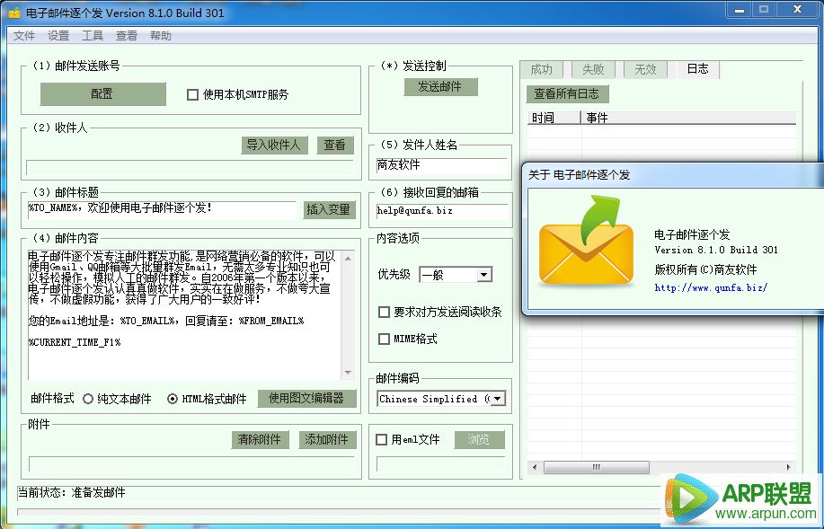Click the 收件人 recipient path field
The width and height of the screenshot is (824, 529).
coord(190,168)
